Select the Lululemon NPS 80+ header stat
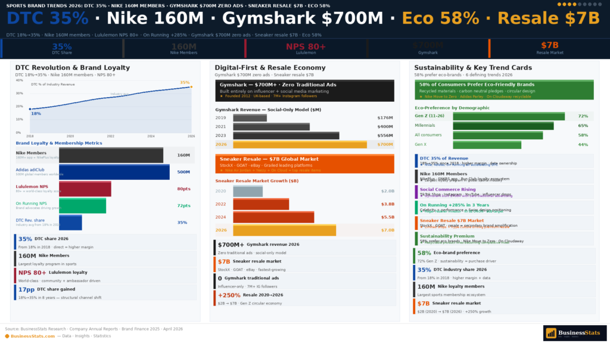Viewport: 610px width, 343px height. click(306, 48)
